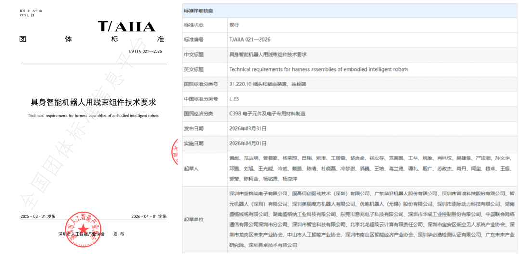Viewport: 520px width, 256px height.
Task: Select the 中文标题 label cell
Action: (205, 55)
